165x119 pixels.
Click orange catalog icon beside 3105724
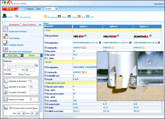coord(113,48)
